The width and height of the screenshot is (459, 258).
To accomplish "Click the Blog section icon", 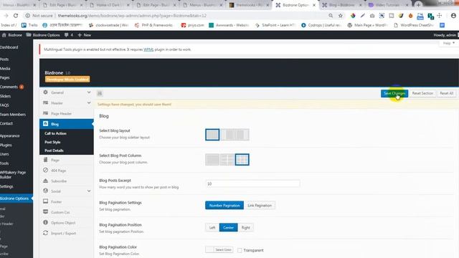I will [45, 124].
